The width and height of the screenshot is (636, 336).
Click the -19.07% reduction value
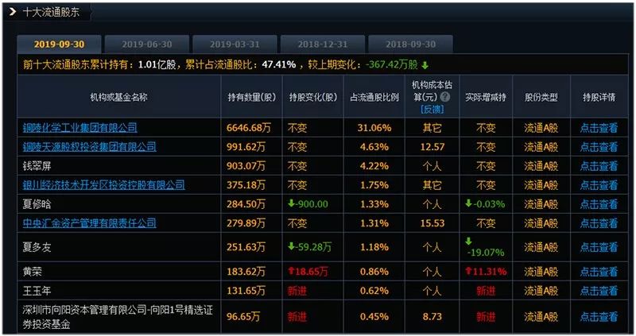[x=486, y=253]
